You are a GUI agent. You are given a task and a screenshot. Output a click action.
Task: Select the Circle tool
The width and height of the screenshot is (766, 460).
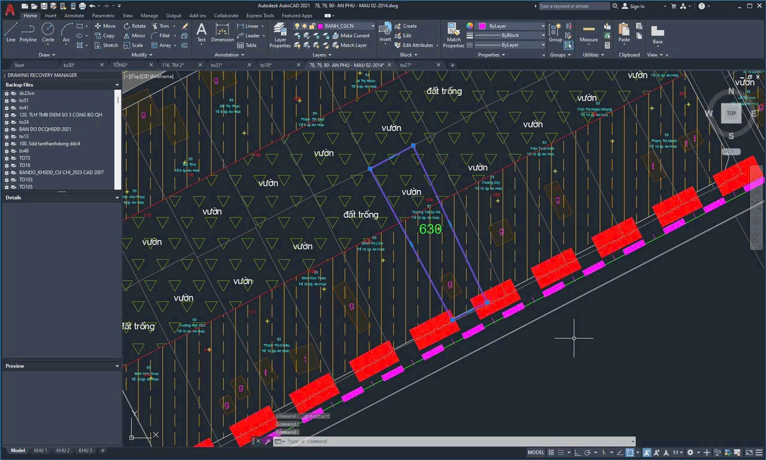(x=48, y=32)
